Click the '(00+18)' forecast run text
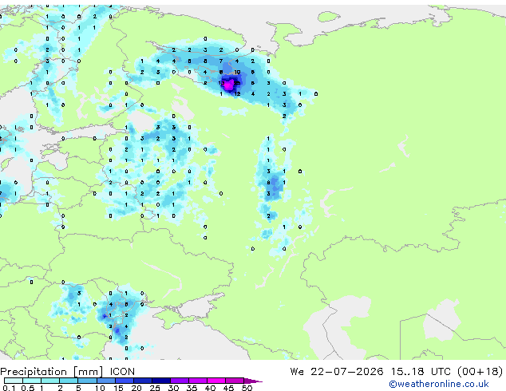Screen dimensions: 506x391 coord(480,372)
